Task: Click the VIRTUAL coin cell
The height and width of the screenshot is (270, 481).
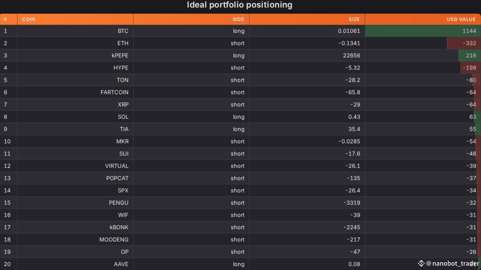Action: pyautogui.click(x=75, y=166)
